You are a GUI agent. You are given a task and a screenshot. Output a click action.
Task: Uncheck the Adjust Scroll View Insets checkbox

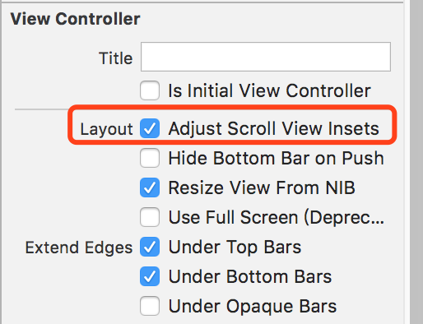(150, 128)
